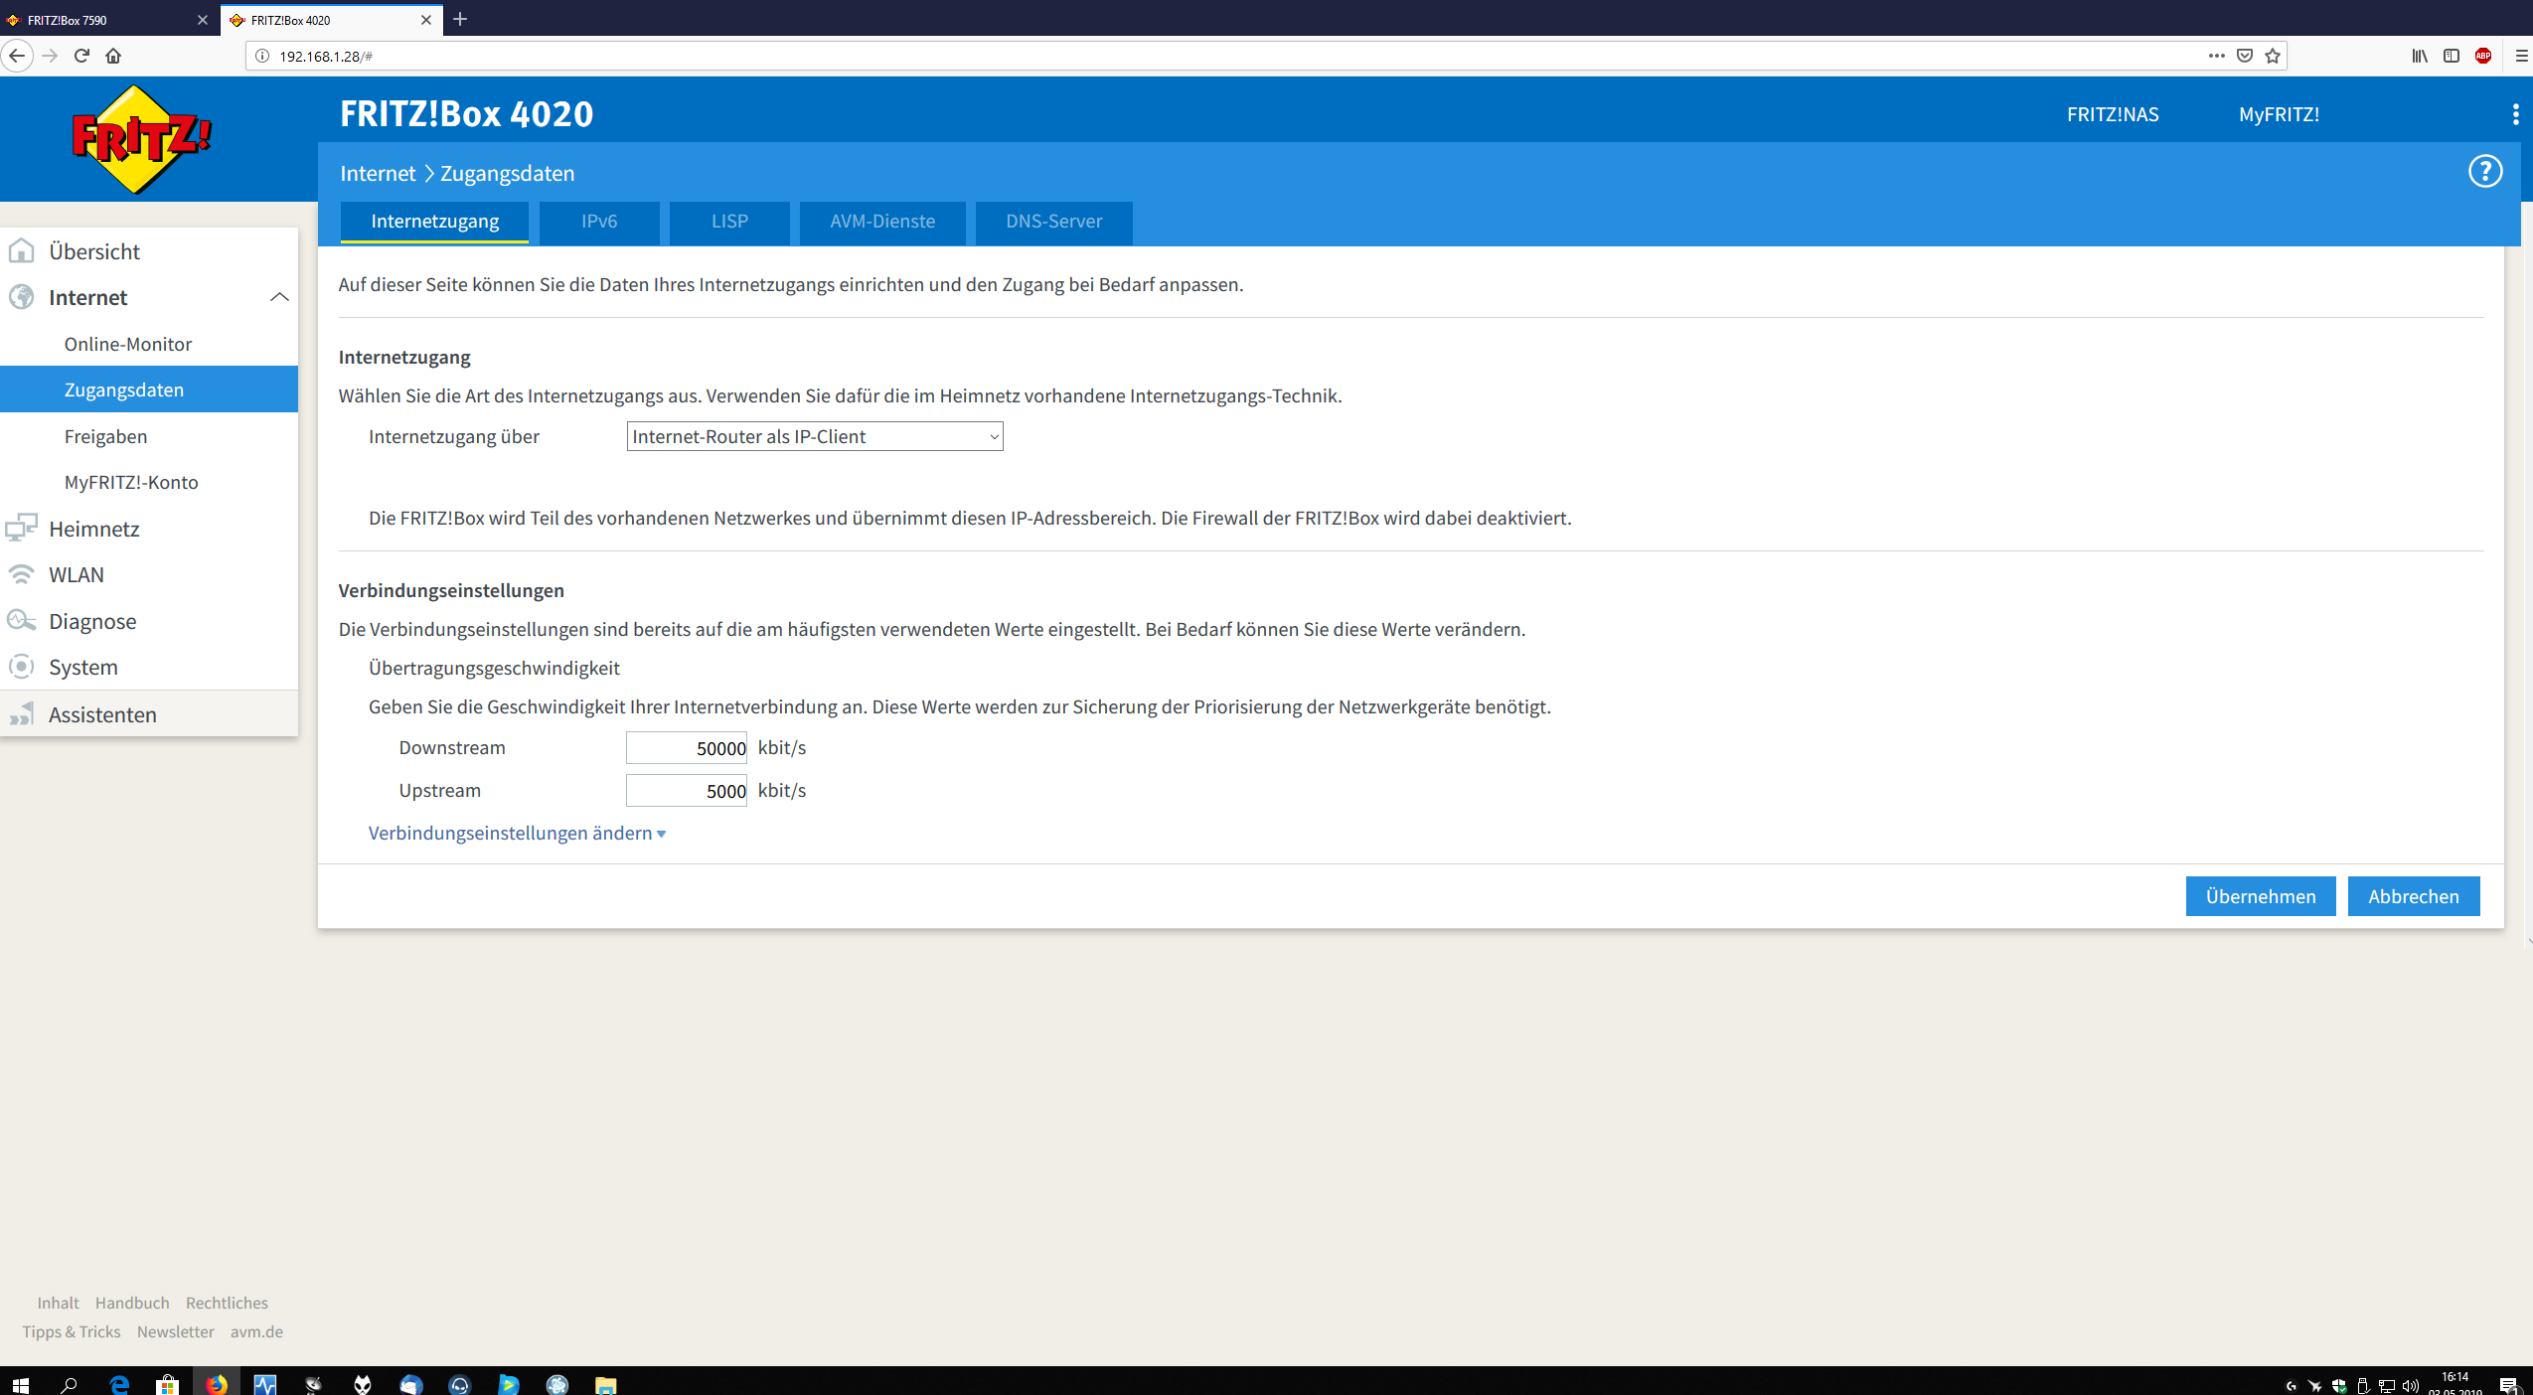Switch to the AVM-Dienste tab
The width and height of the screenshot is (2533, 1395).
pos(882,222)
